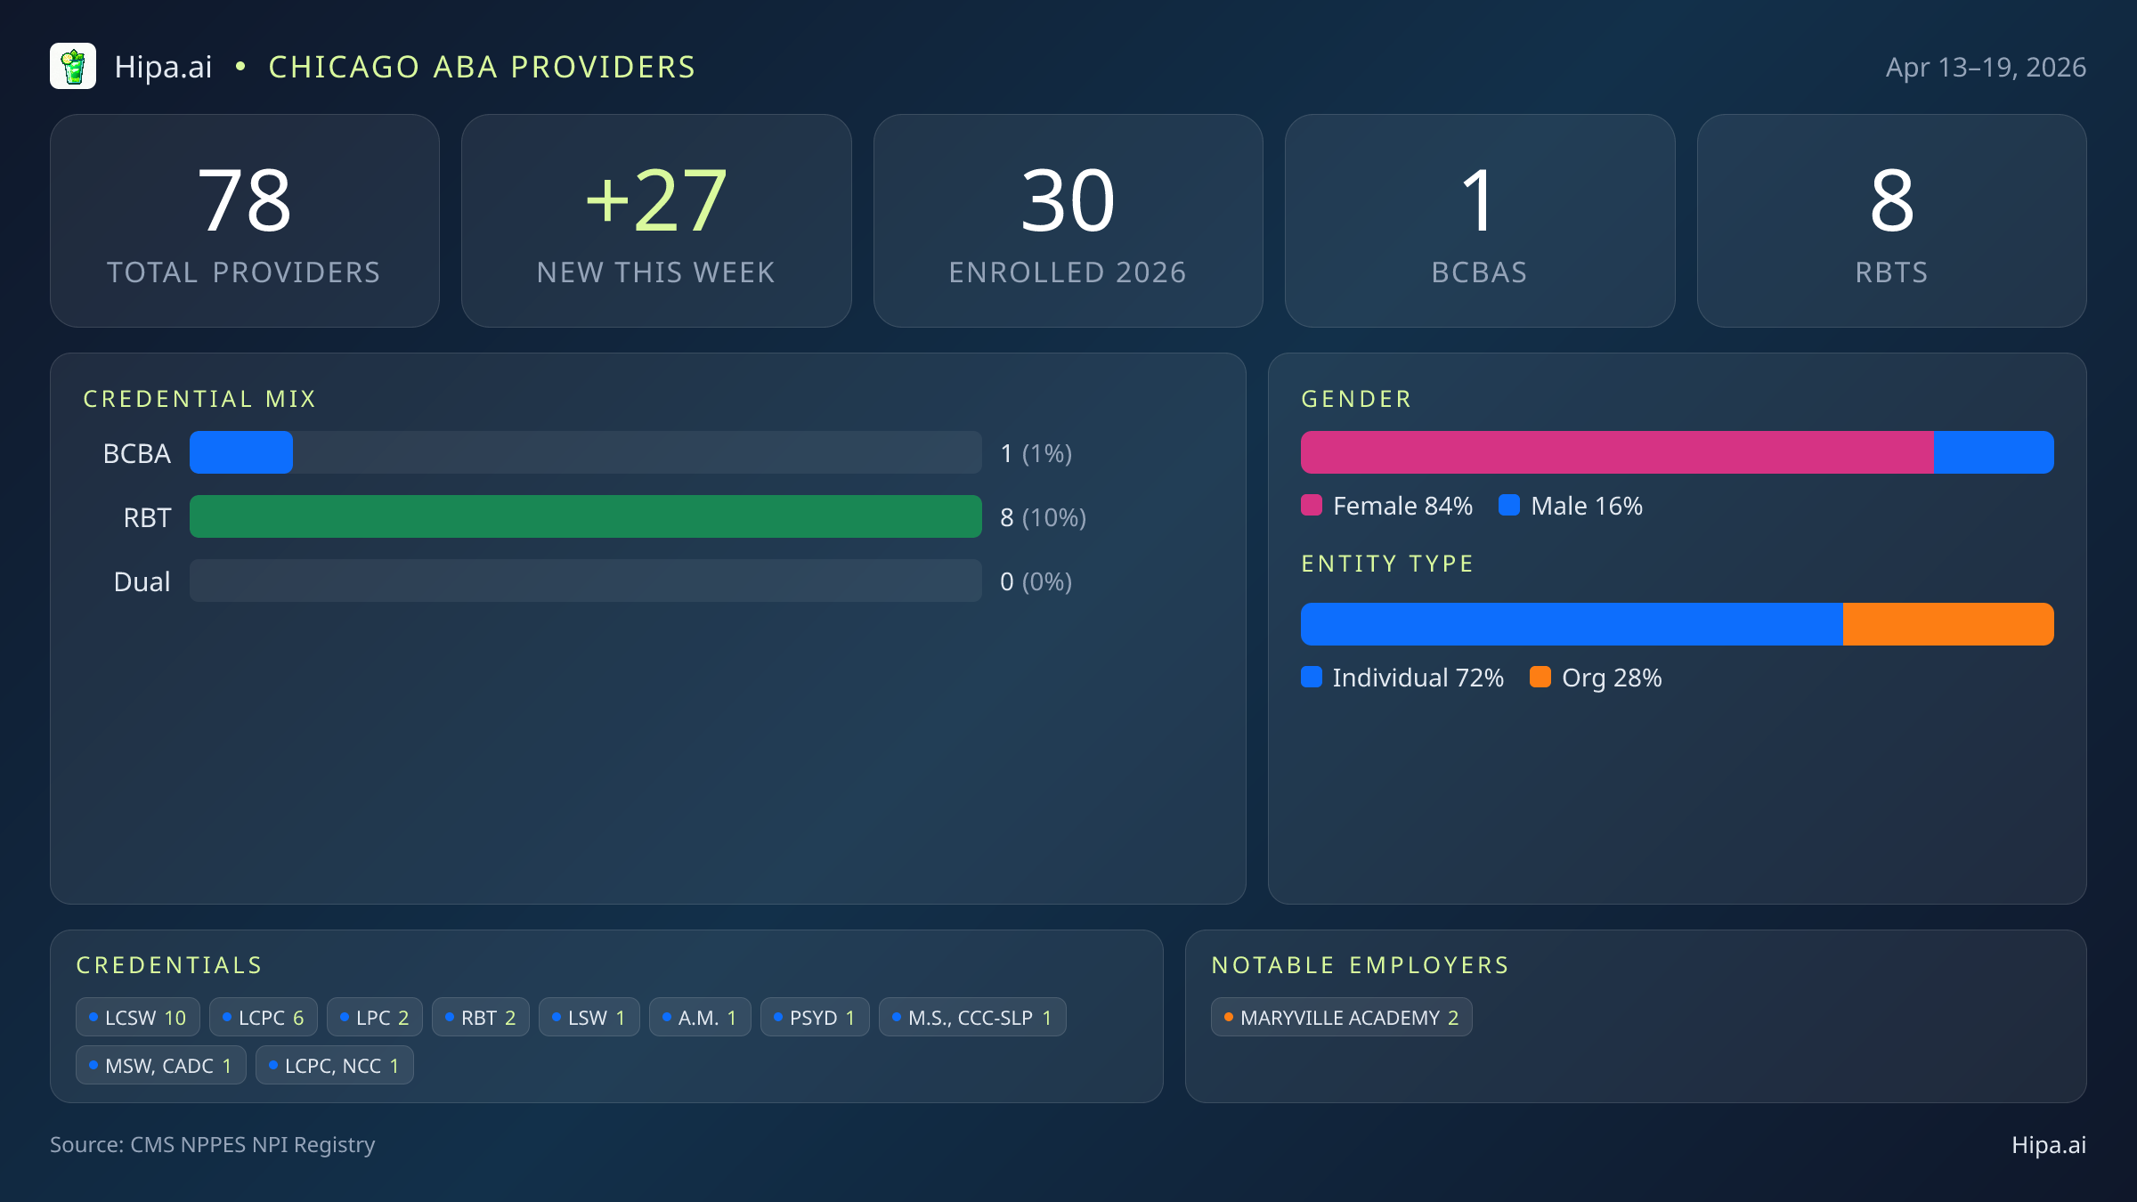Viewport: 2137px width, 1202px height.
Task: Select the M.S., CCC-SLP credential chip
Action: click(x=972, y=1018)
